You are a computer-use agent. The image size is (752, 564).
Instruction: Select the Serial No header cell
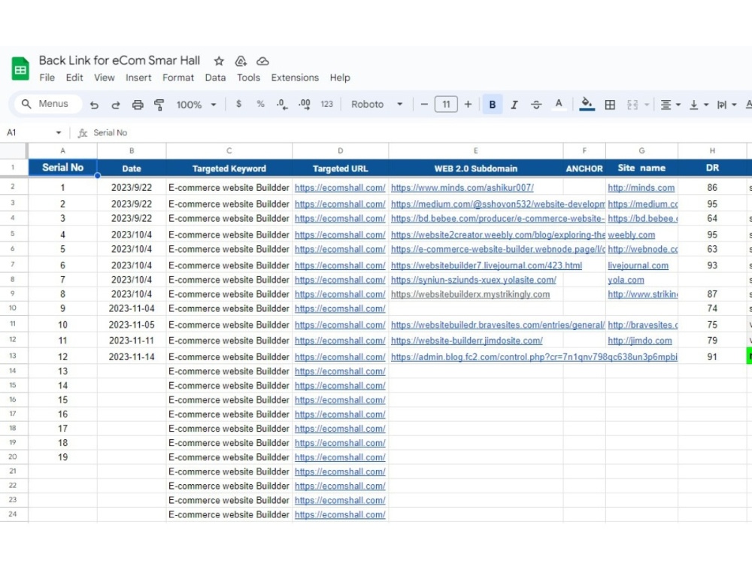(x=63, y=168)
